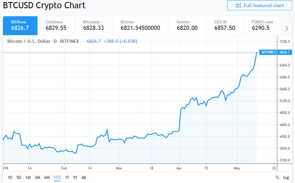Switch to the All time range

tap(83, 177)
